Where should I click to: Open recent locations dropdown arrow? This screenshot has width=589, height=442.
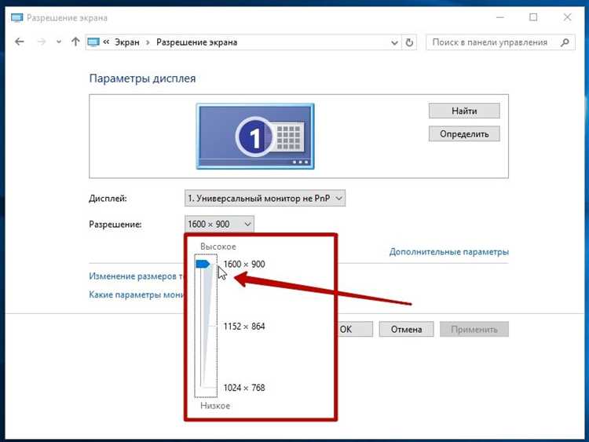[x=59, y=42]
